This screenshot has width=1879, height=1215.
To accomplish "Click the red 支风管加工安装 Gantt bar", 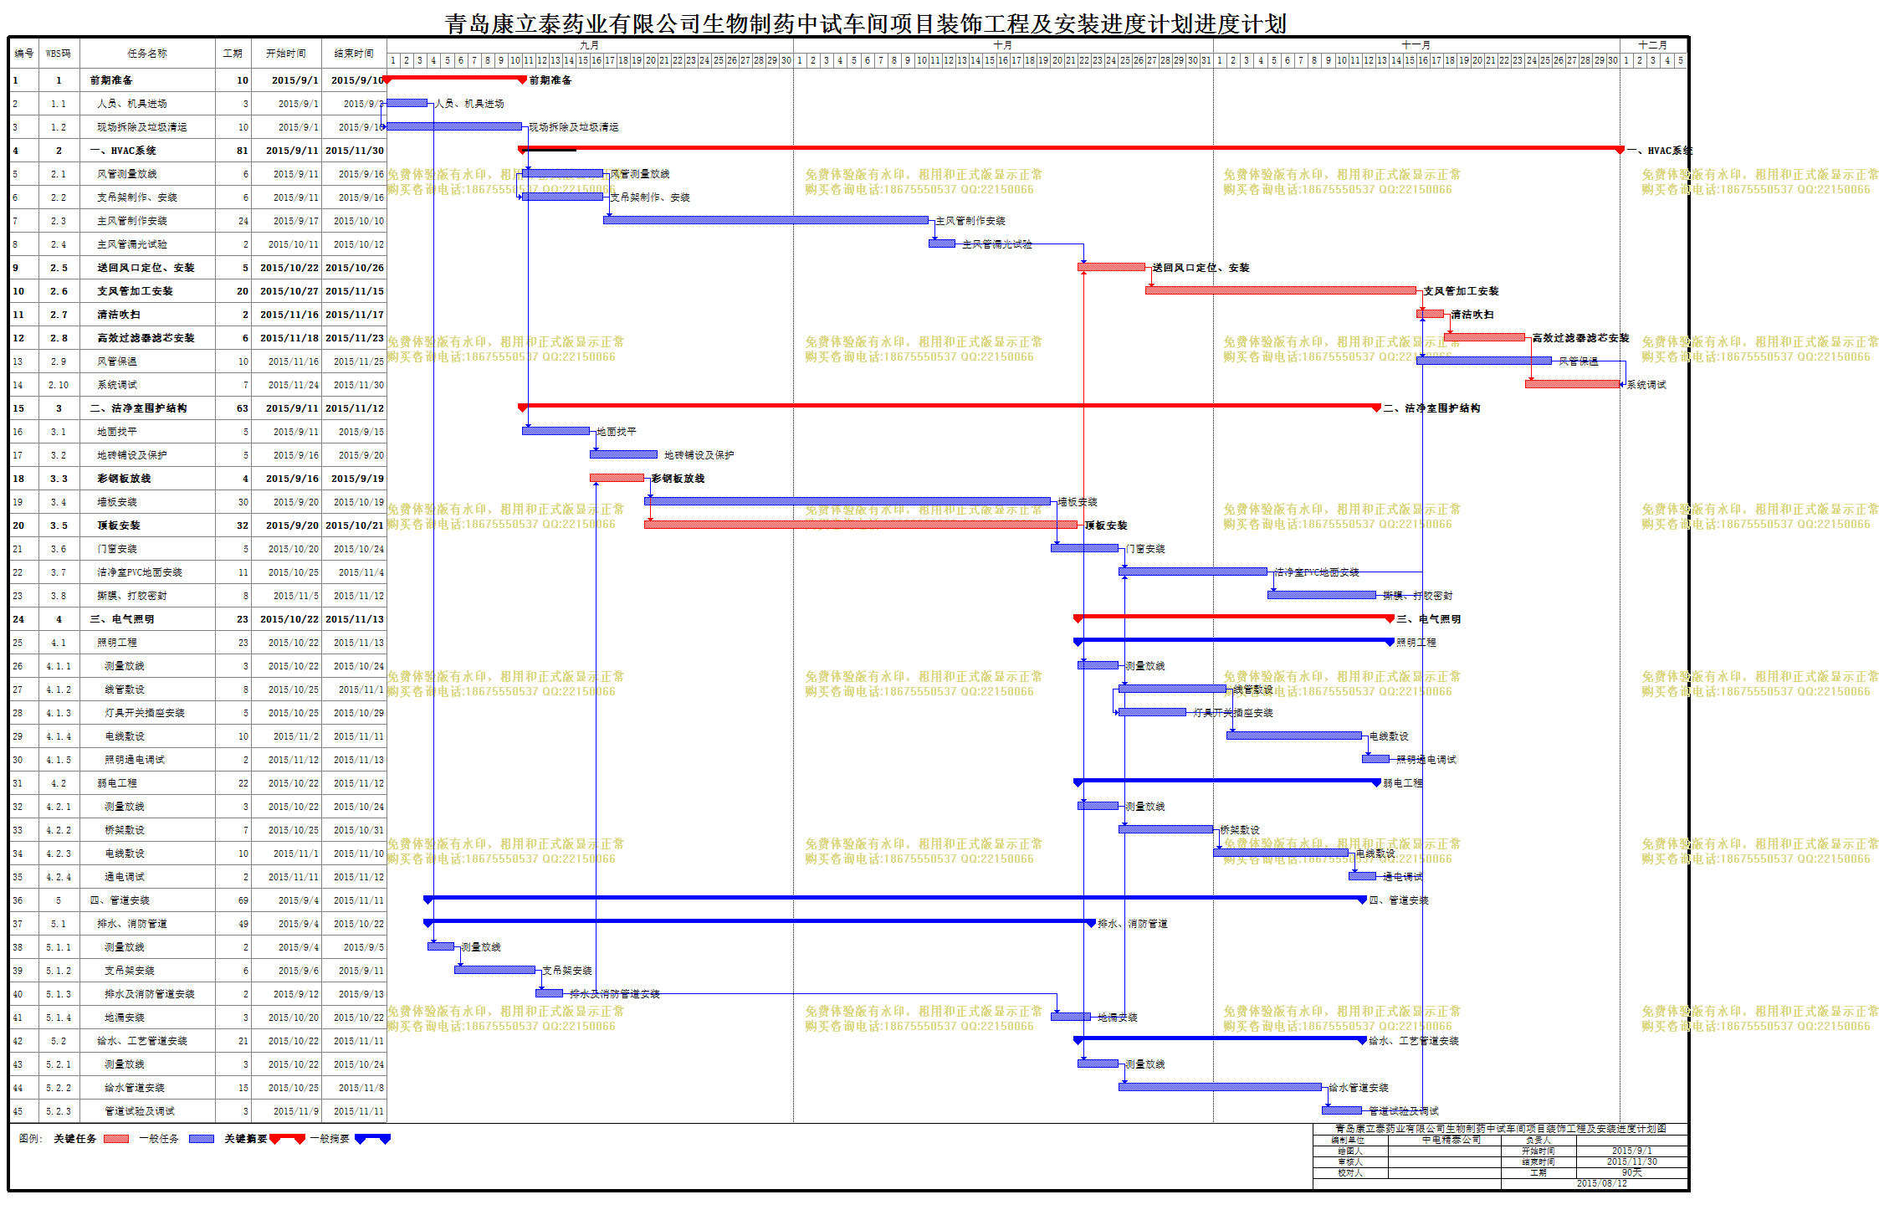I will 1281,290.
